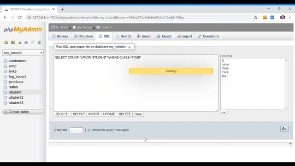Screen dimensions: 295x166
Task: Click student breadcrumb link
Action: coord(106,28)
